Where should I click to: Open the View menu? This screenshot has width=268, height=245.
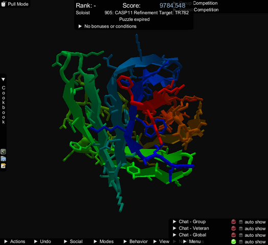161,241
